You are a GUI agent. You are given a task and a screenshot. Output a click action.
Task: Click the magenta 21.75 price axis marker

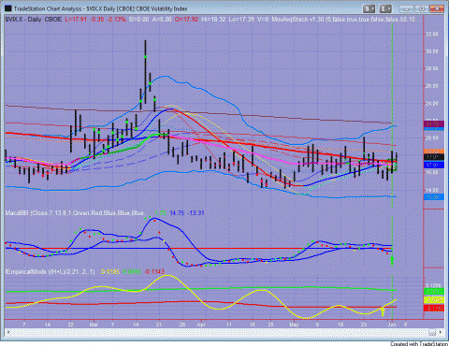click(x=434, y=124)
